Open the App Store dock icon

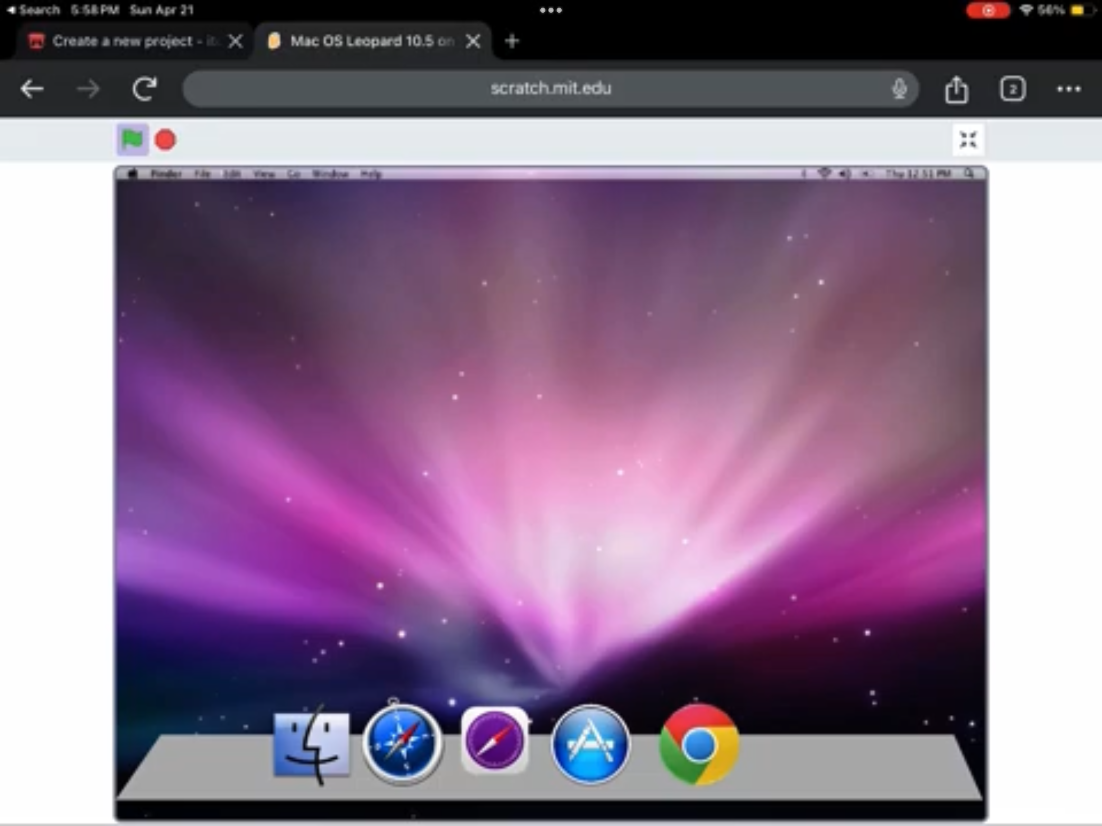click(590, 744)
